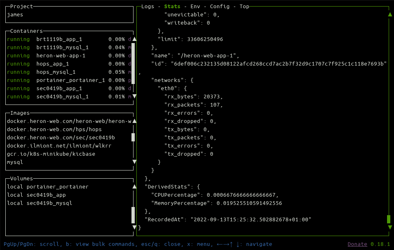This screenshot has height=250, width=394.
Task: Select container brt1119b_app_1
Action: (x=69, y=39)
